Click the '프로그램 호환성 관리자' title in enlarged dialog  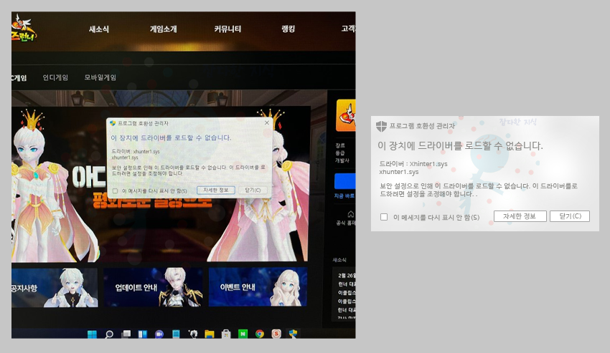(422, 126)
